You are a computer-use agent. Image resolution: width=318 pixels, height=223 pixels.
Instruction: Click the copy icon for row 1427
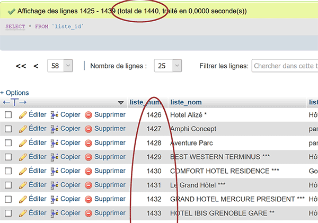[55, 129]
